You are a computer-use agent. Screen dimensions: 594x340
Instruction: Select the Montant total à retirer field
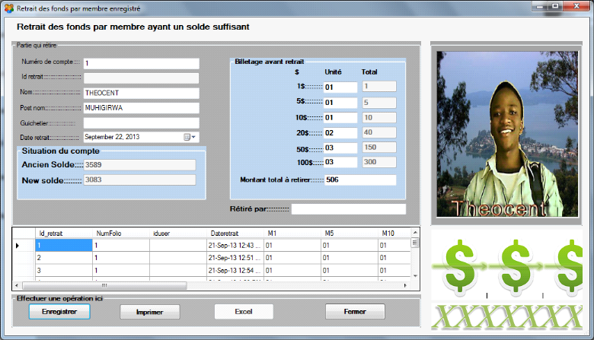pyautogui.click(x=360, y=180)
